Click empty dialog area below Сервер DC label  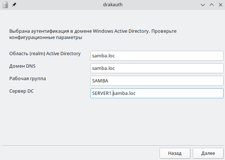point(44,118)
